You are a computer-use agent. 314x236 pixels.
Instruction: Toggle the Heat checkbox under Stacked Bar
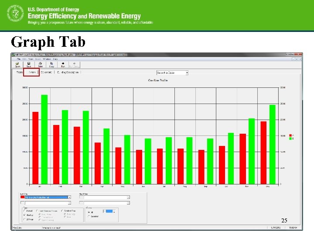point(65,217)
